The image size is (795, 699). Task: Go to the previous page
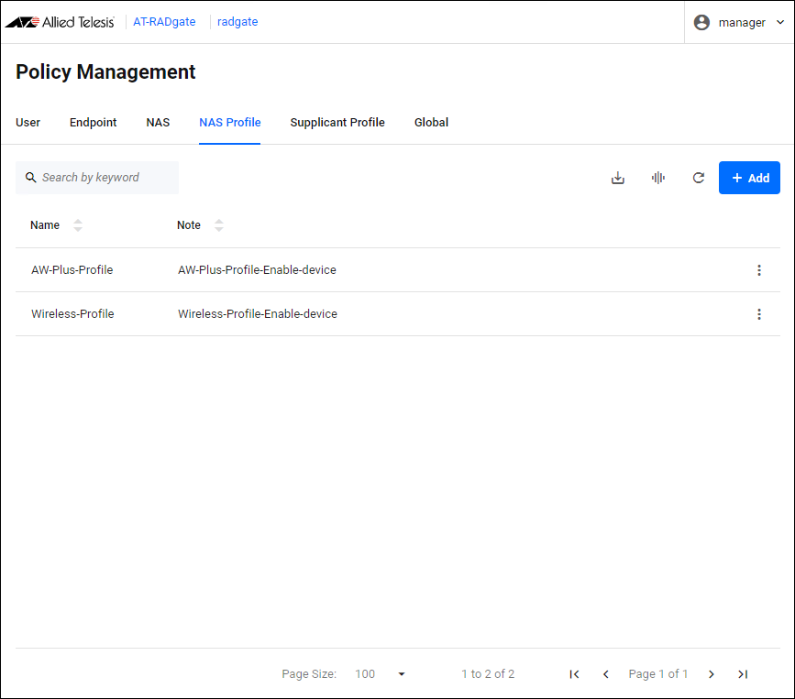[605, 674]
